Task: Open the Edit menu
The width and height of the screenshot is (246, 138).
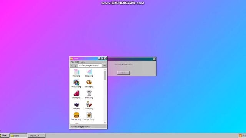Action: (77, 62)
